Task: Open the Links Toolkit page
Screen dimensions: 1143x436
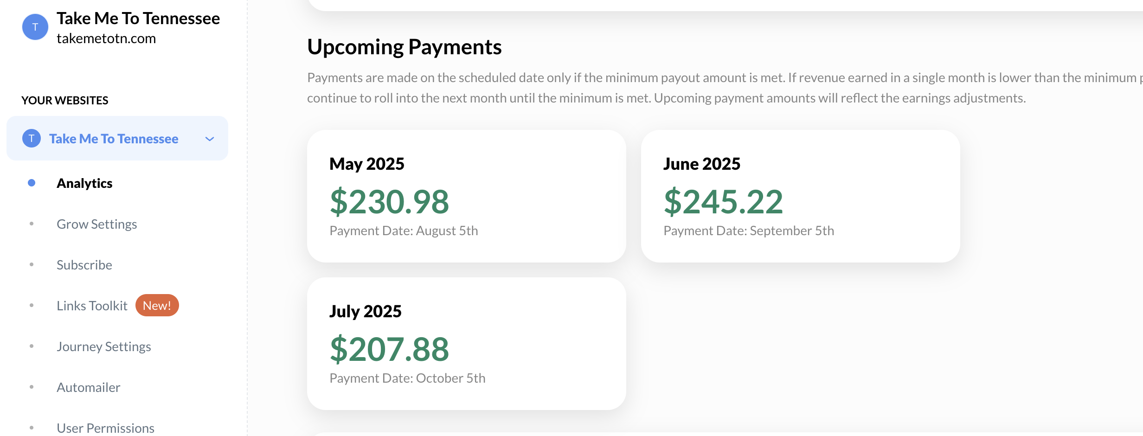Action: [x=92, y=306]
